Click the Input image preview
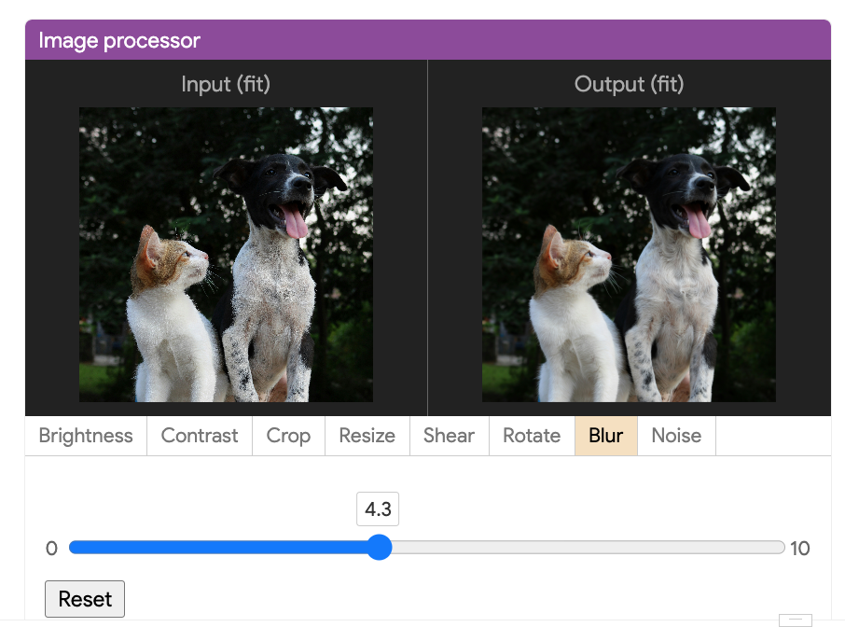This screenshot has height=627, width=845. click(227, 255)
